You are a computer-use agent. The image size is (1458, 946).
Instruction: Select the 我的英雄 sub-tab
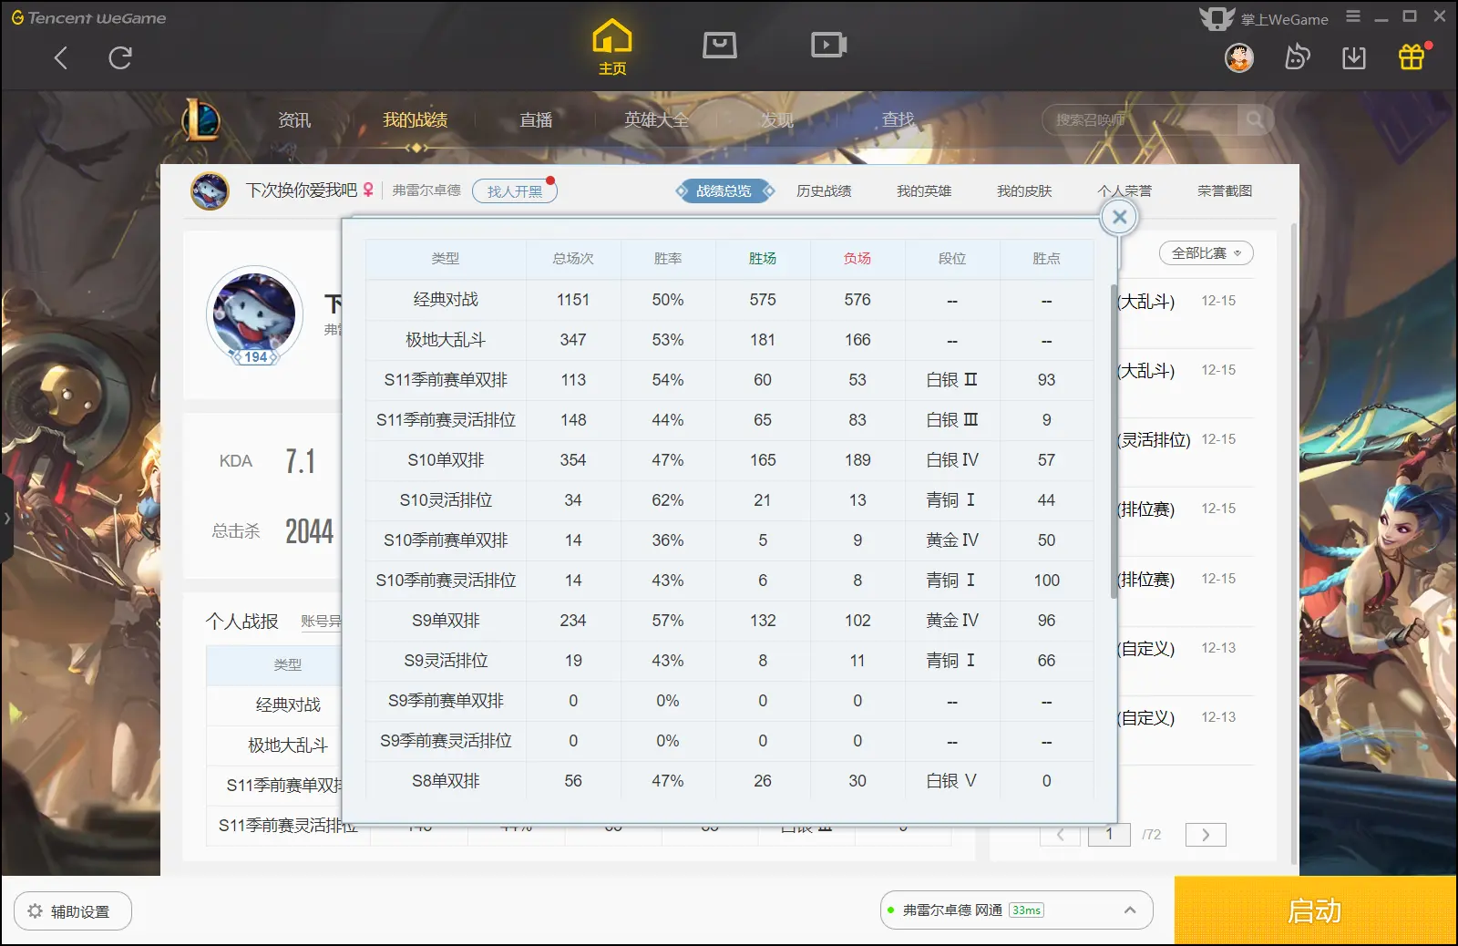(x=924, y=191)
